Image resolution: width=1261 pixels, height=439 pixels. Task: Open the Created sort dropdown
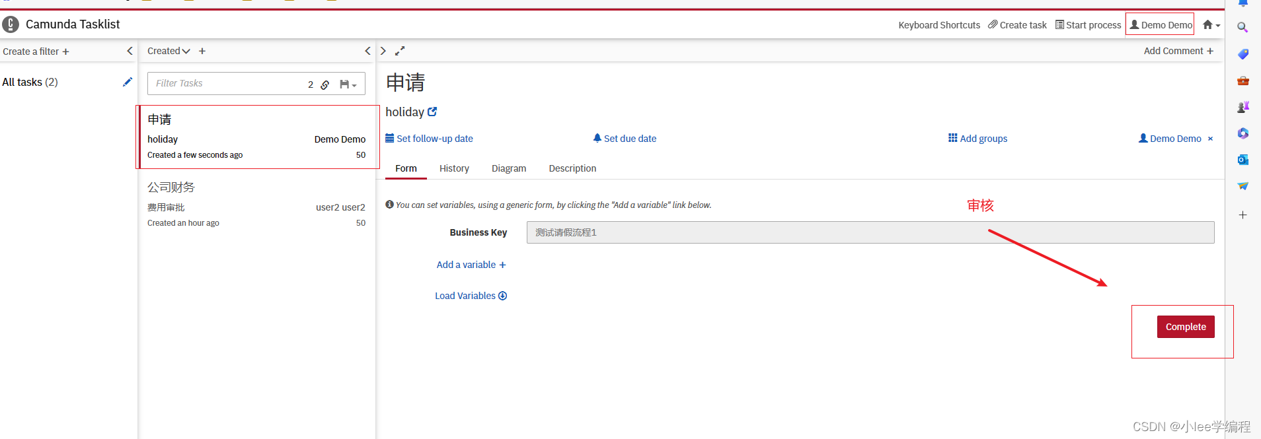tap(169, 51)
